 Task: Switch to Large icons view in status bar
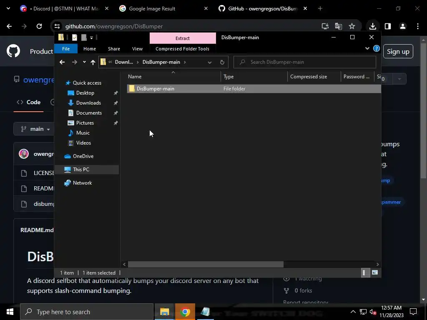tap(375, 272)
